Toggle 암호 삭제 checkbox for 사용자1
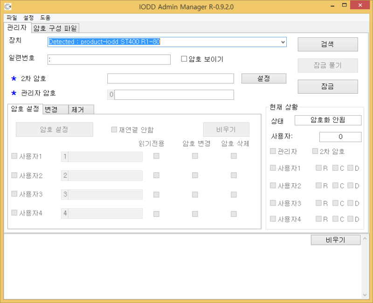 pos(234,156)
